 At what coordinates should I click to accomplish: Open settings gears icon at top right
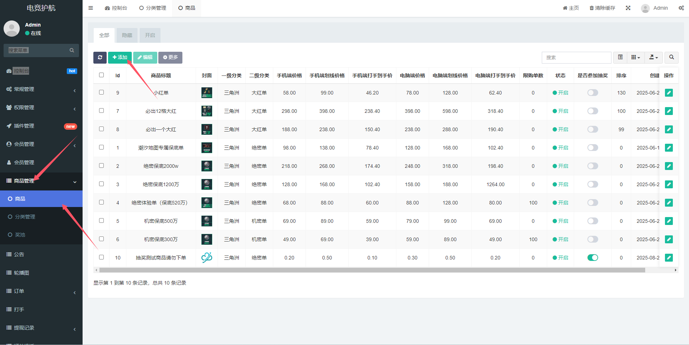point(681,8)
